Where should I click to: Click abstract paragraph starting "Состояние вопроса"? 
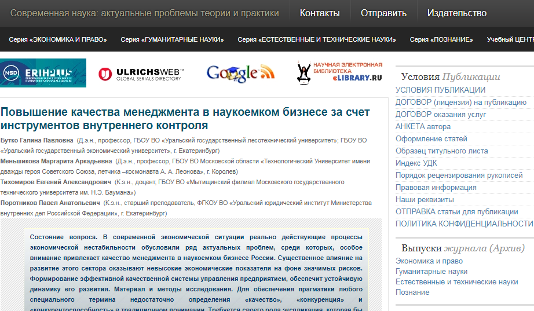pyautogui.click(x=196, y=273)
